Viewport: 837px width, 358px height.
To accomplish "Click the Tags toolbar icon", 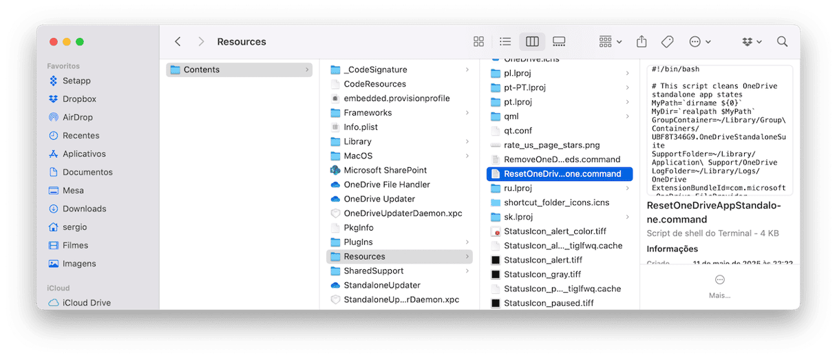I will (x=667, y=41).
